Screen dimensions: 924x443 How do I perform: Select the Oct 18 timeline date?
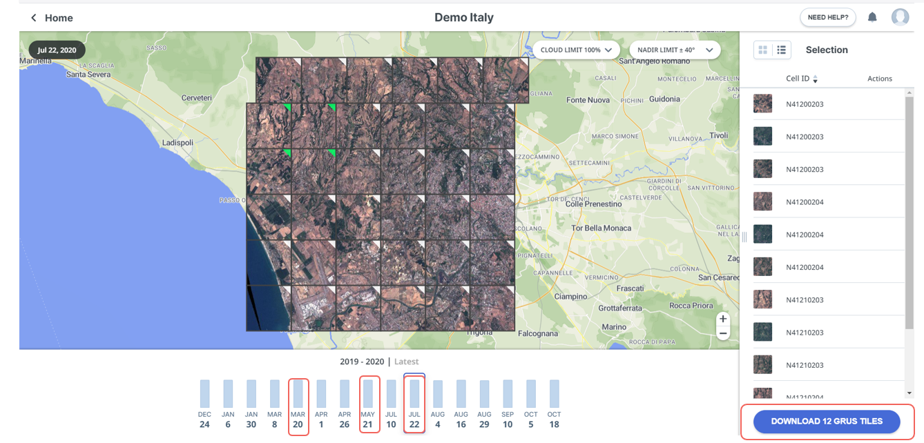[x=554, y=404]
